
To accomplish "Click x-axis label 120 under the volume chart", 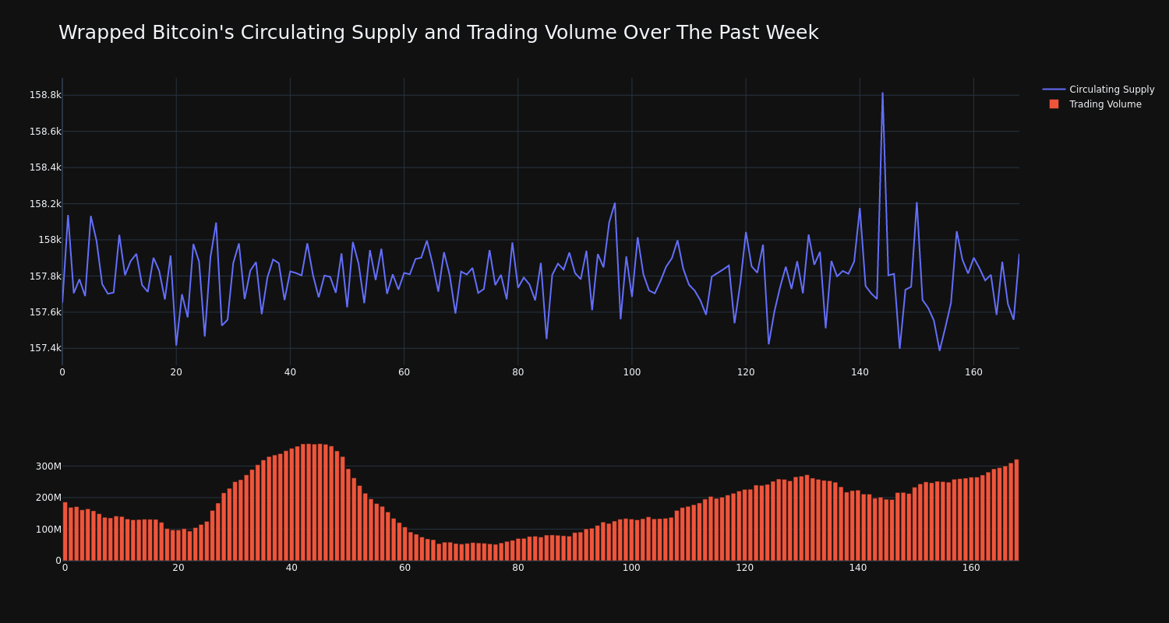I will (x=744, y=568).
